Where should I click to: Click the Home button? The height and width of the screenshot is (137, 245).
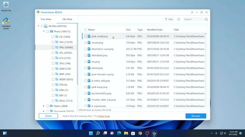click(x=48, y=116)
